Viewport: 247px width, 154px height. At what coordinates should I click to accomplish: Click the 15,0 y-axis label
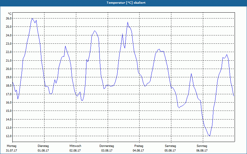pos(9,111)
